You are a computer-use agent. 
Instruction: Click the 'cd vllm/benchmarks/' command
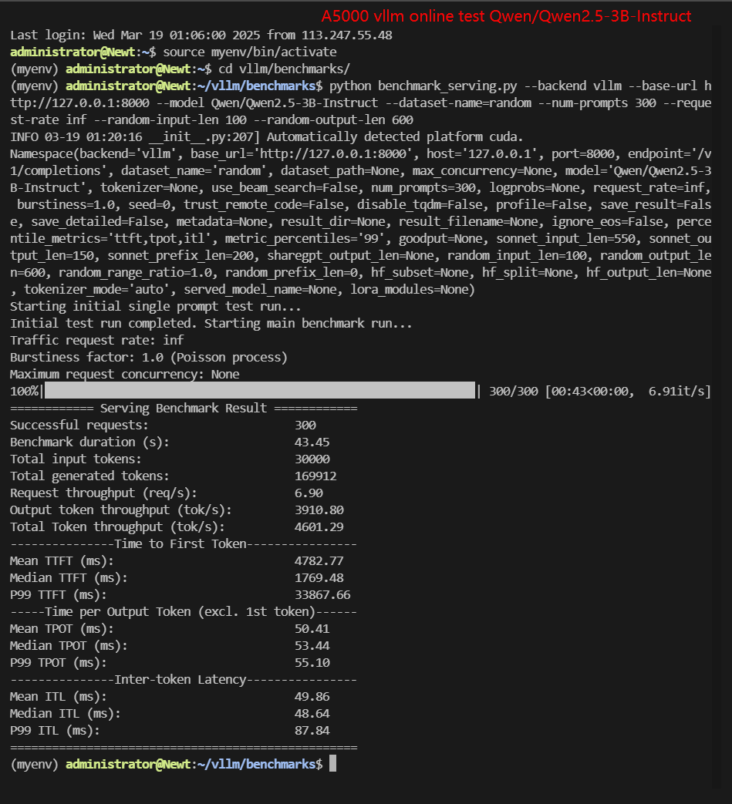tap(284, 69)
